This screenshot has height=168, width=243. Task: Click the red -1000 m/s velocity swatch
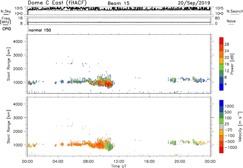[221, 150]
